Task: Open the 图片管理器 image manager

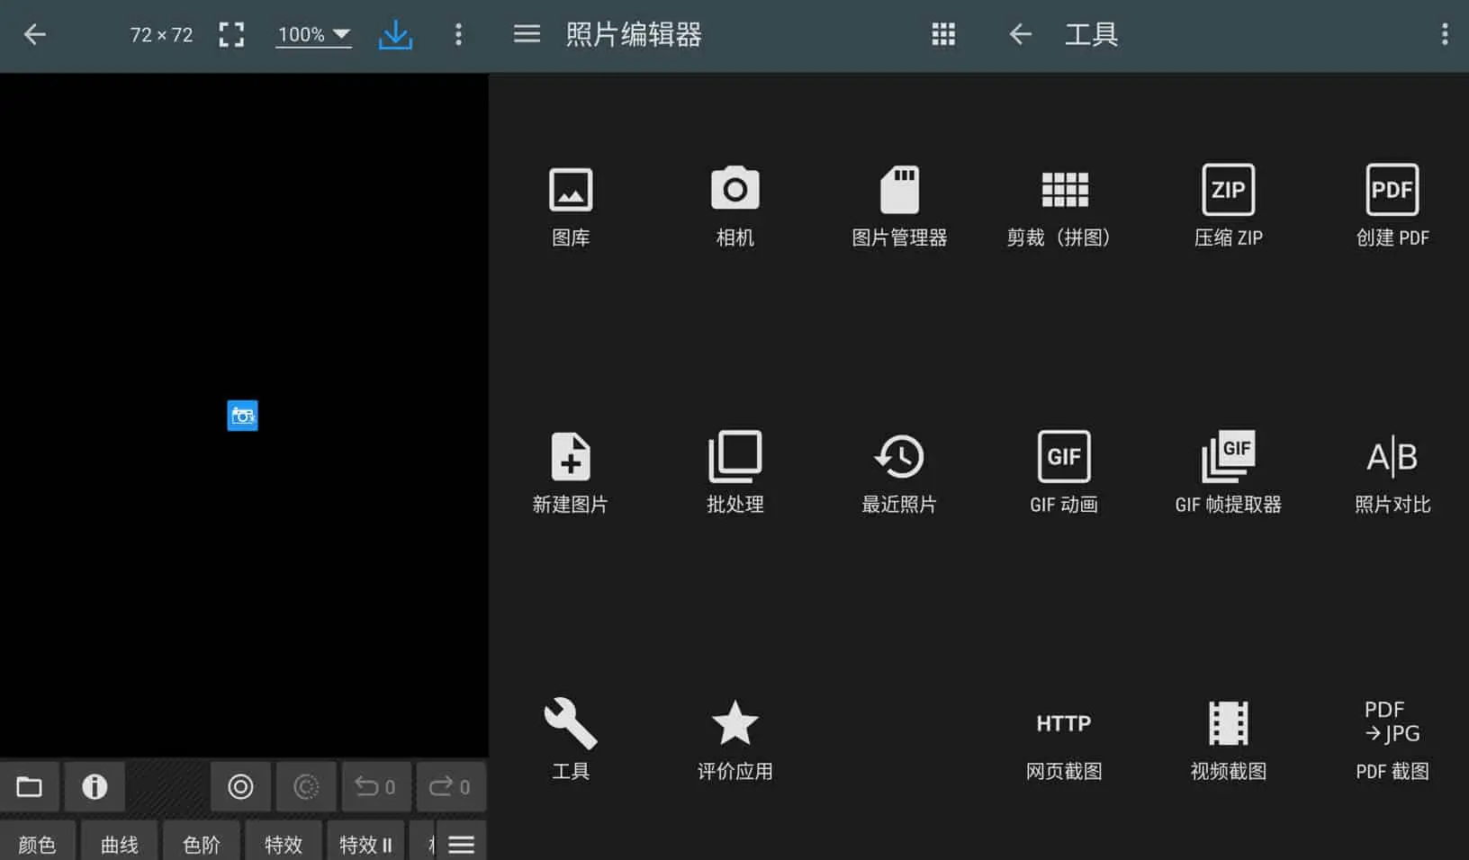Action: coord(899,207)
